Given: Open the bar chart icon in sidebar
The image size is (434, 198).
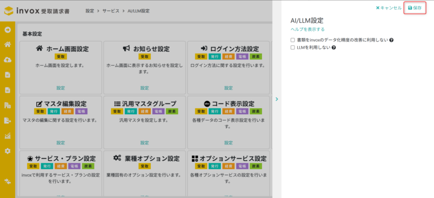Looking at the screenshot, I should tap(8, 136).
